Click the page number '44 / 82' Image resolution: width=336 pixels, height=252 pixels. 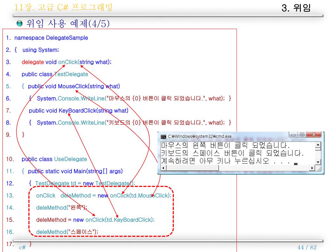pos(307,247)
